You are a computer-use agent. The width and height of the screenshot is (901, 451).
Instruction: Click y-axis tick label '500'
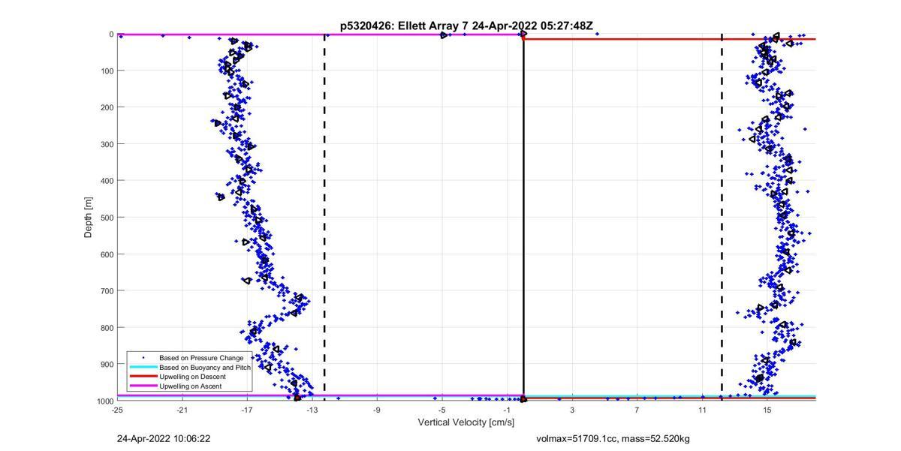106,218
